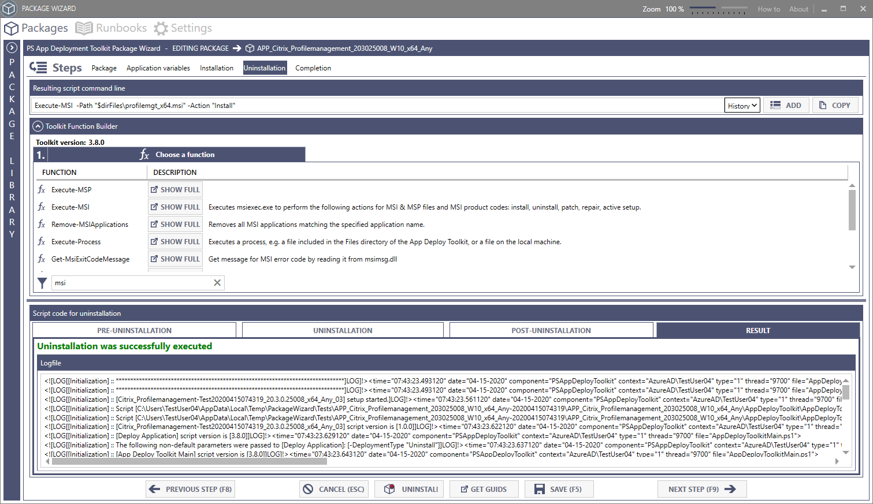Viewport: 873px width, 504px height.
Task: Click the FUNCTION column header
Action: coord(59,172)
